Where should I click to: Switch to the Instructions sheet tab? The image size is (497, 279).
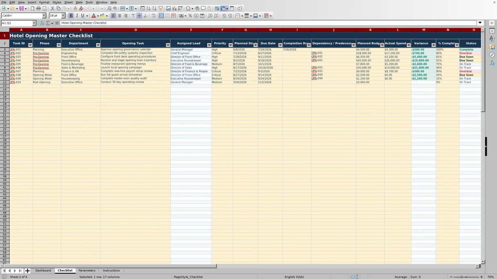point(111,270)
